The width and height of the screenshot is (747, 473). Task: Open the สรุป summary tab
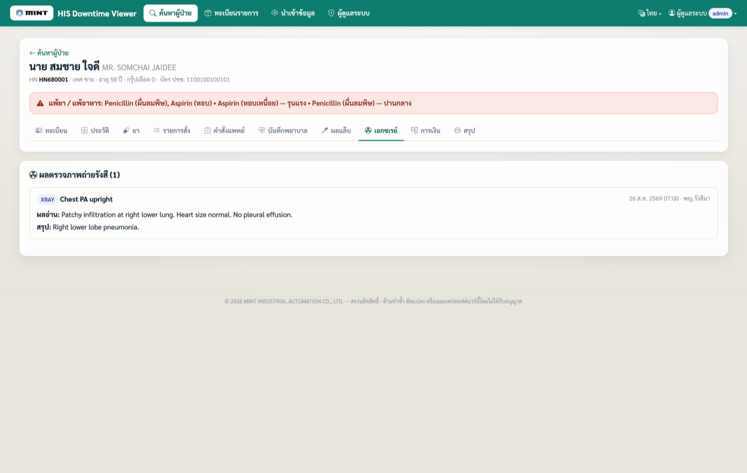(x=464, y=130)
